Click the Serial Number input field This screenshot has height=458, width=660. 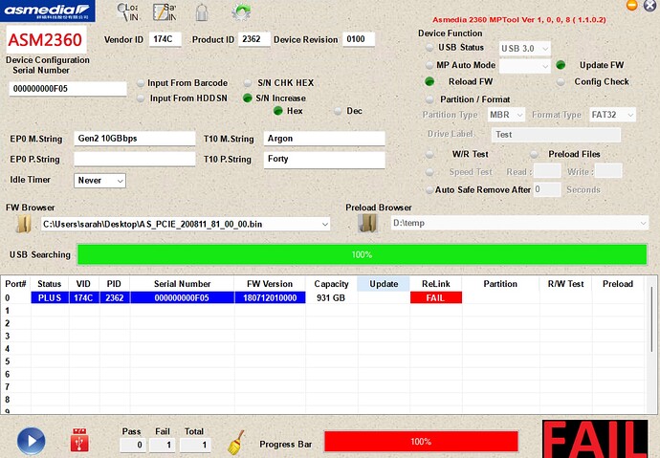coord(68,89)
